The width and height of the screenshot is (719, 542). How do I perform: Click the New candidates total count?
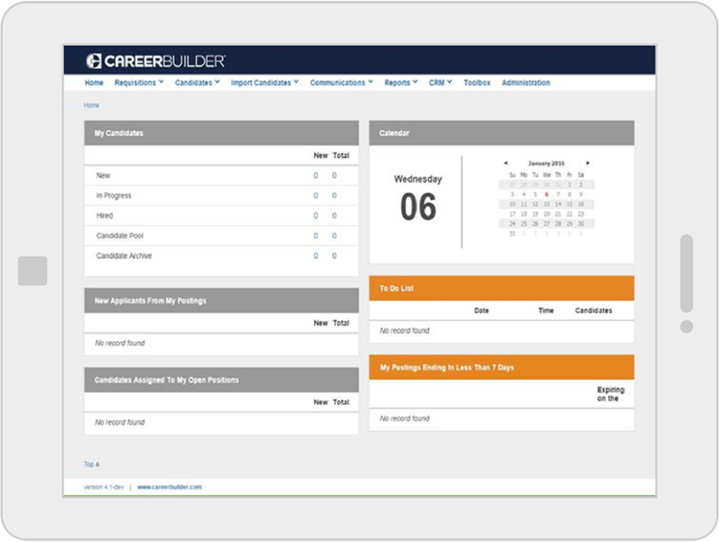pyautogui.click(x=334, y=175)
